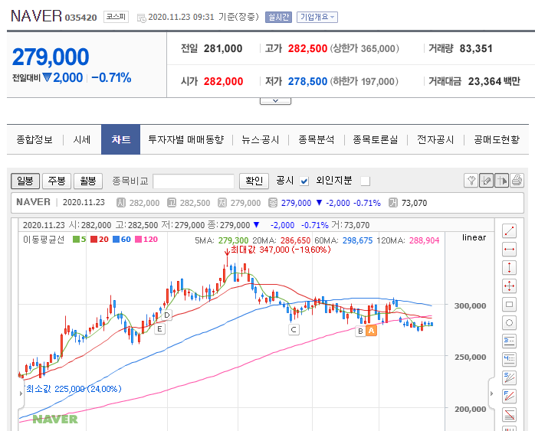Uncheck the 공시 checkbox
Viewport: 535px width, 431px height.
pyautogui.click(x=304, y=181)
